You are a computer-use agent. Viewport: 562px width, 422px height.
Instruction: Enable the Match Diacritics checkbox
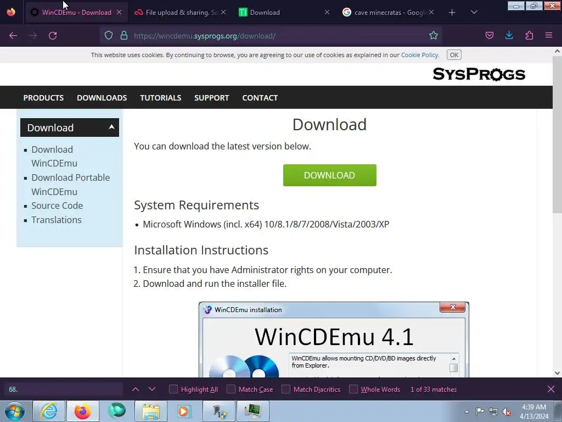tap(285, 390)
